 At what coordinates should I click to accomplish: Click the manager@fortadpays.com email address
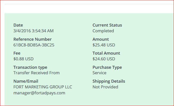[x=39, y=93]
